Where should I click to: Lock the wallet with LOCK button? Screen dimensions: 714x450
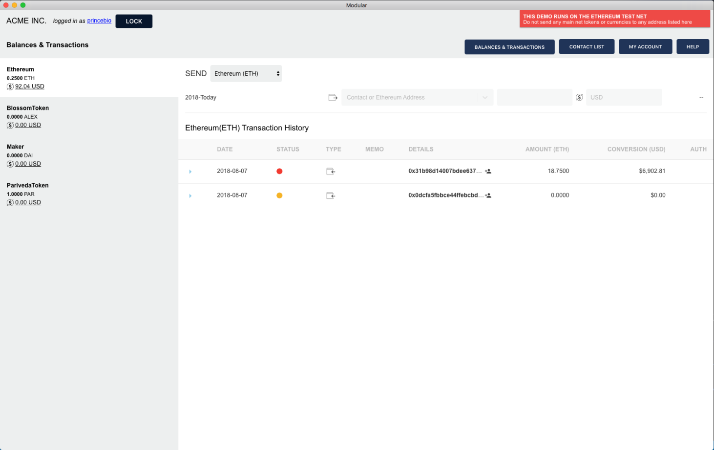click(x=134, y=21)
